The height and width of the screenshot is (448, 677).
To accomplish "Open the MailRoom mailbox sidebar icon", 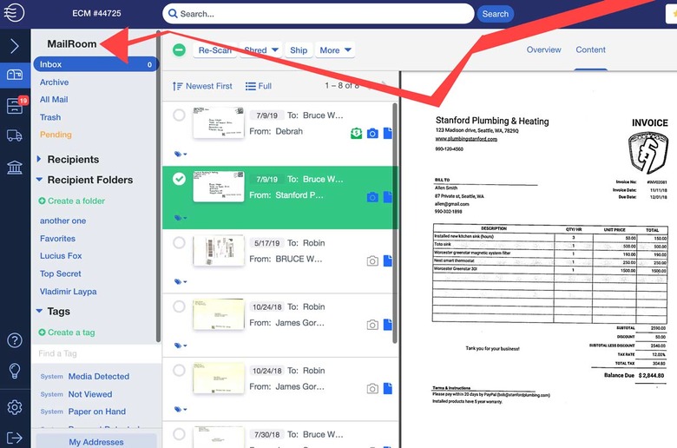I will tap(15, 75).
